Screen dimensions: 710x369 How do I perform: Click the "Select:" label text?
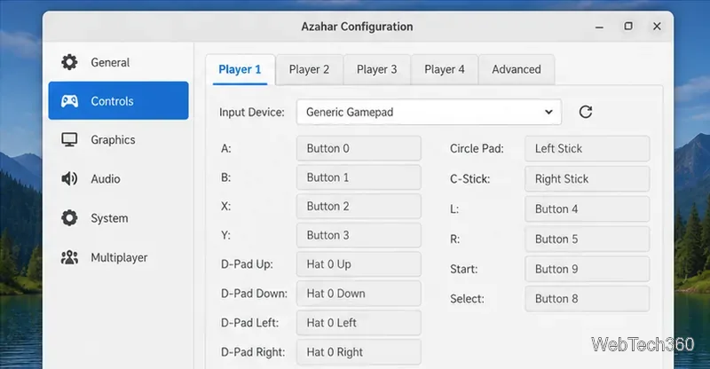pyautogui.click(x=467, y=299)
